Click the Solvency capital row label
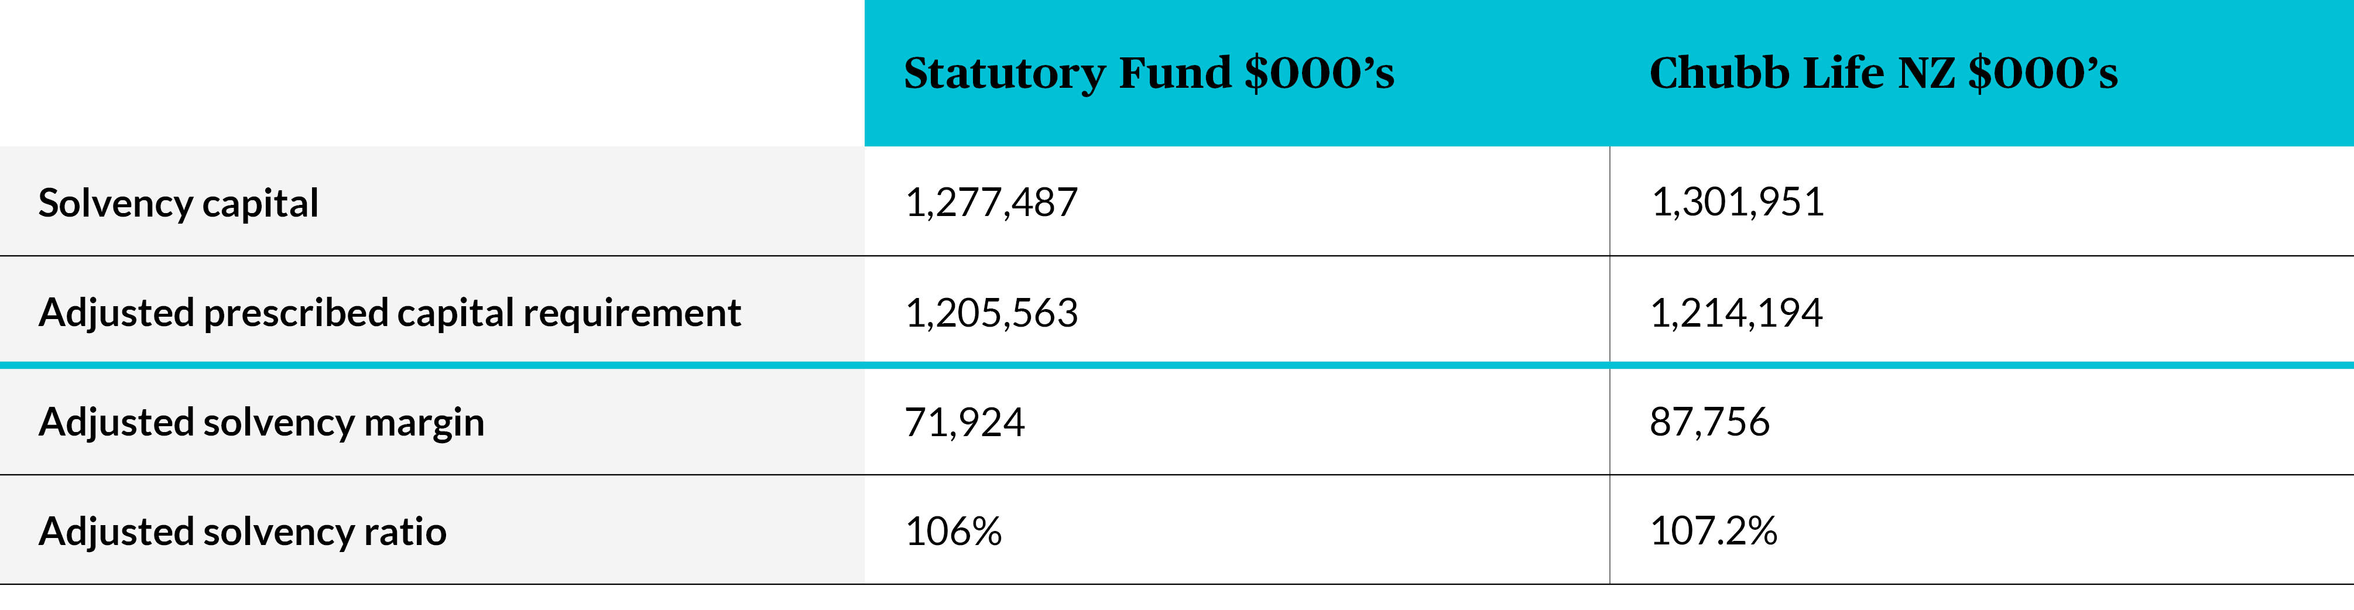The image size is (2354, 610). [178, 203]
